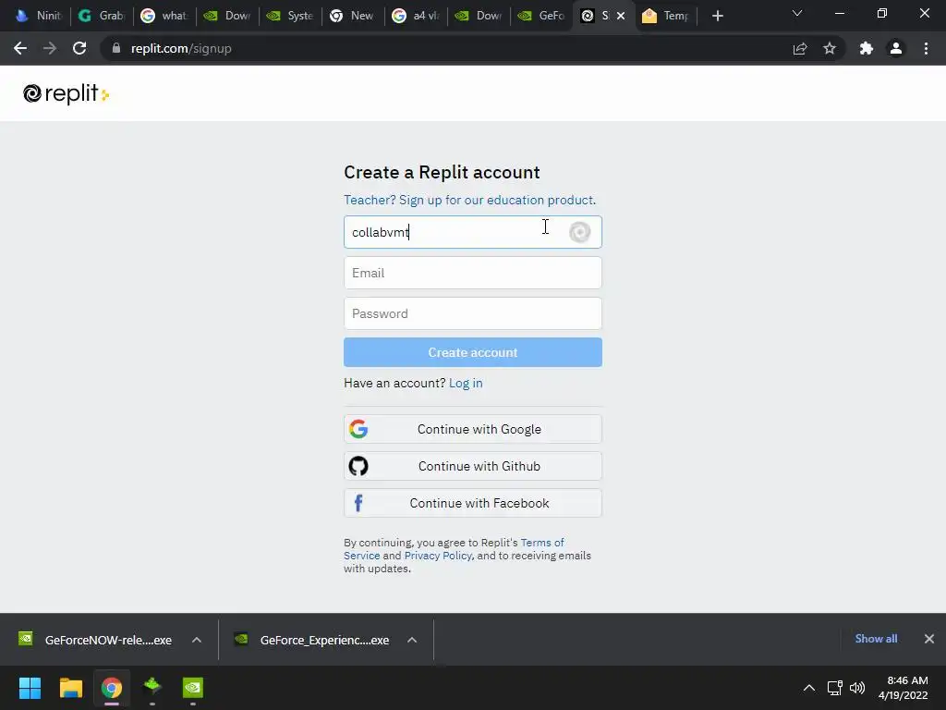The image size is (946, 710).
Task: Close the downloads bar
Action: tap(929, 639)
